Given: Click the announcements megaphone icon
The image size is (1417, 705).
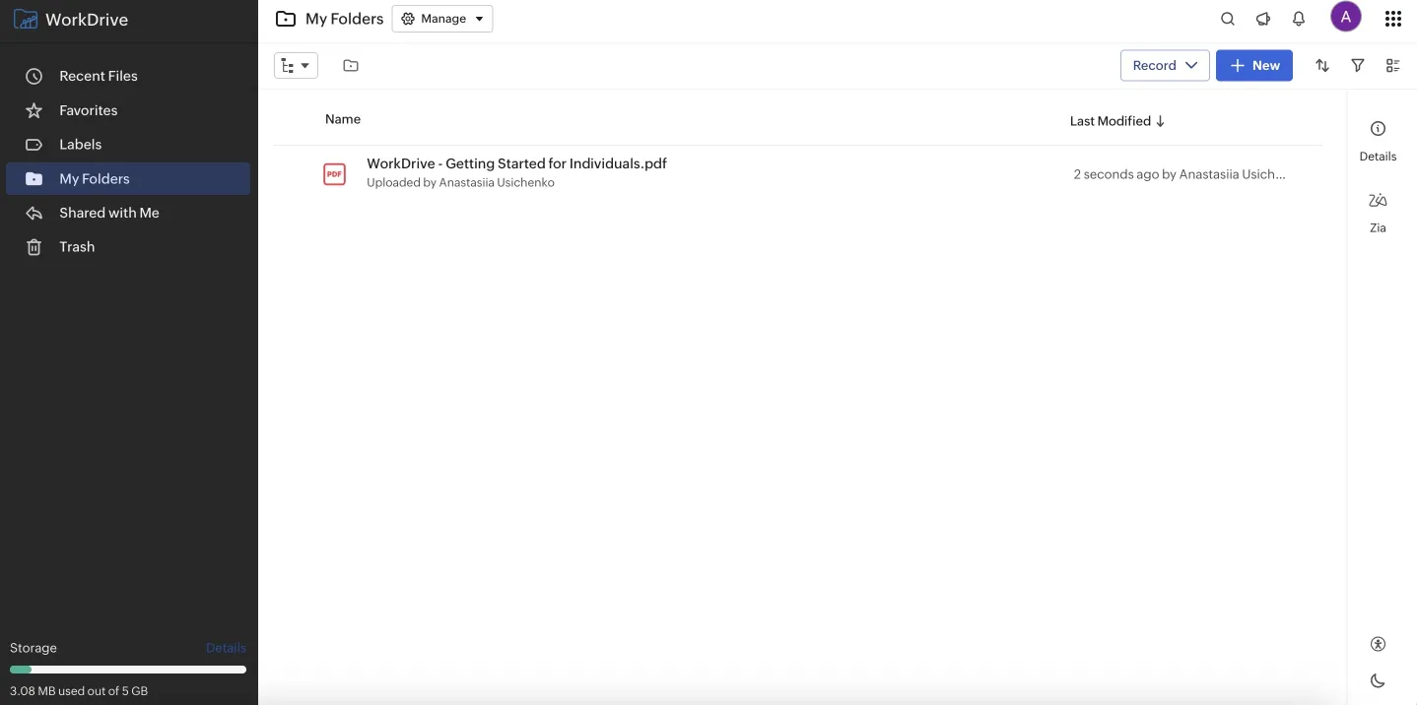Looking at the screenshot, I should tap(1262, 18).
